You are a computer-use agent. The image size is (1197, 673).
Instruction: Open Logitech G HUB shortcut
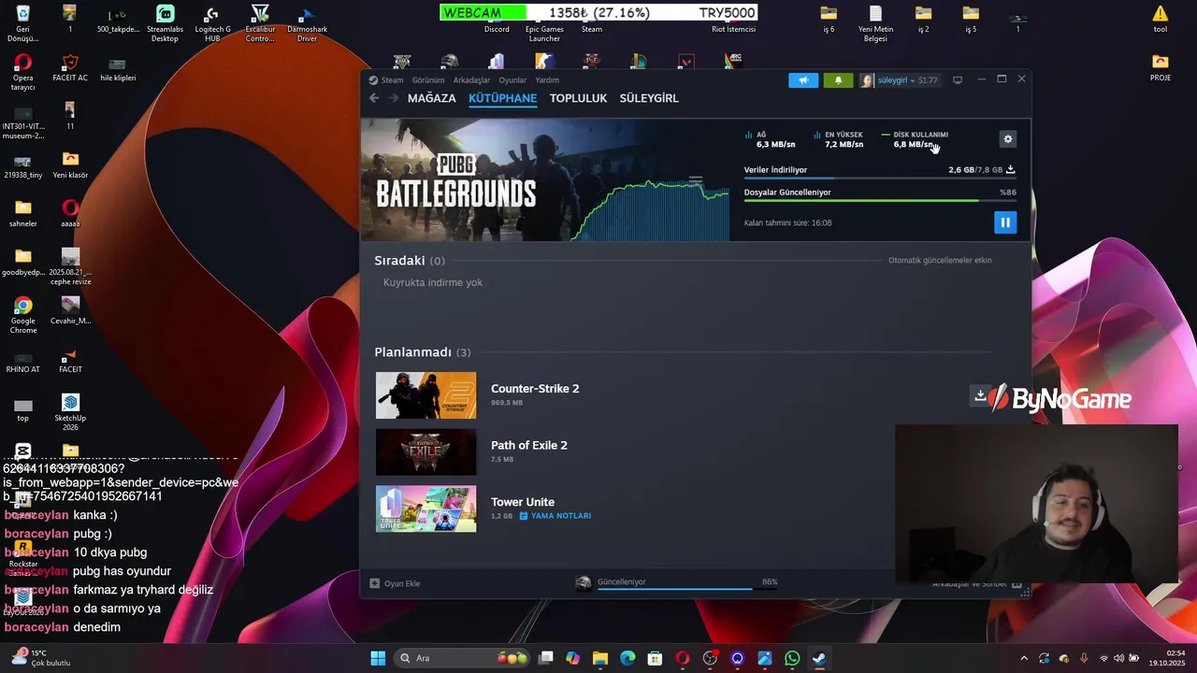pyautogui.click(x=212, y=23)
